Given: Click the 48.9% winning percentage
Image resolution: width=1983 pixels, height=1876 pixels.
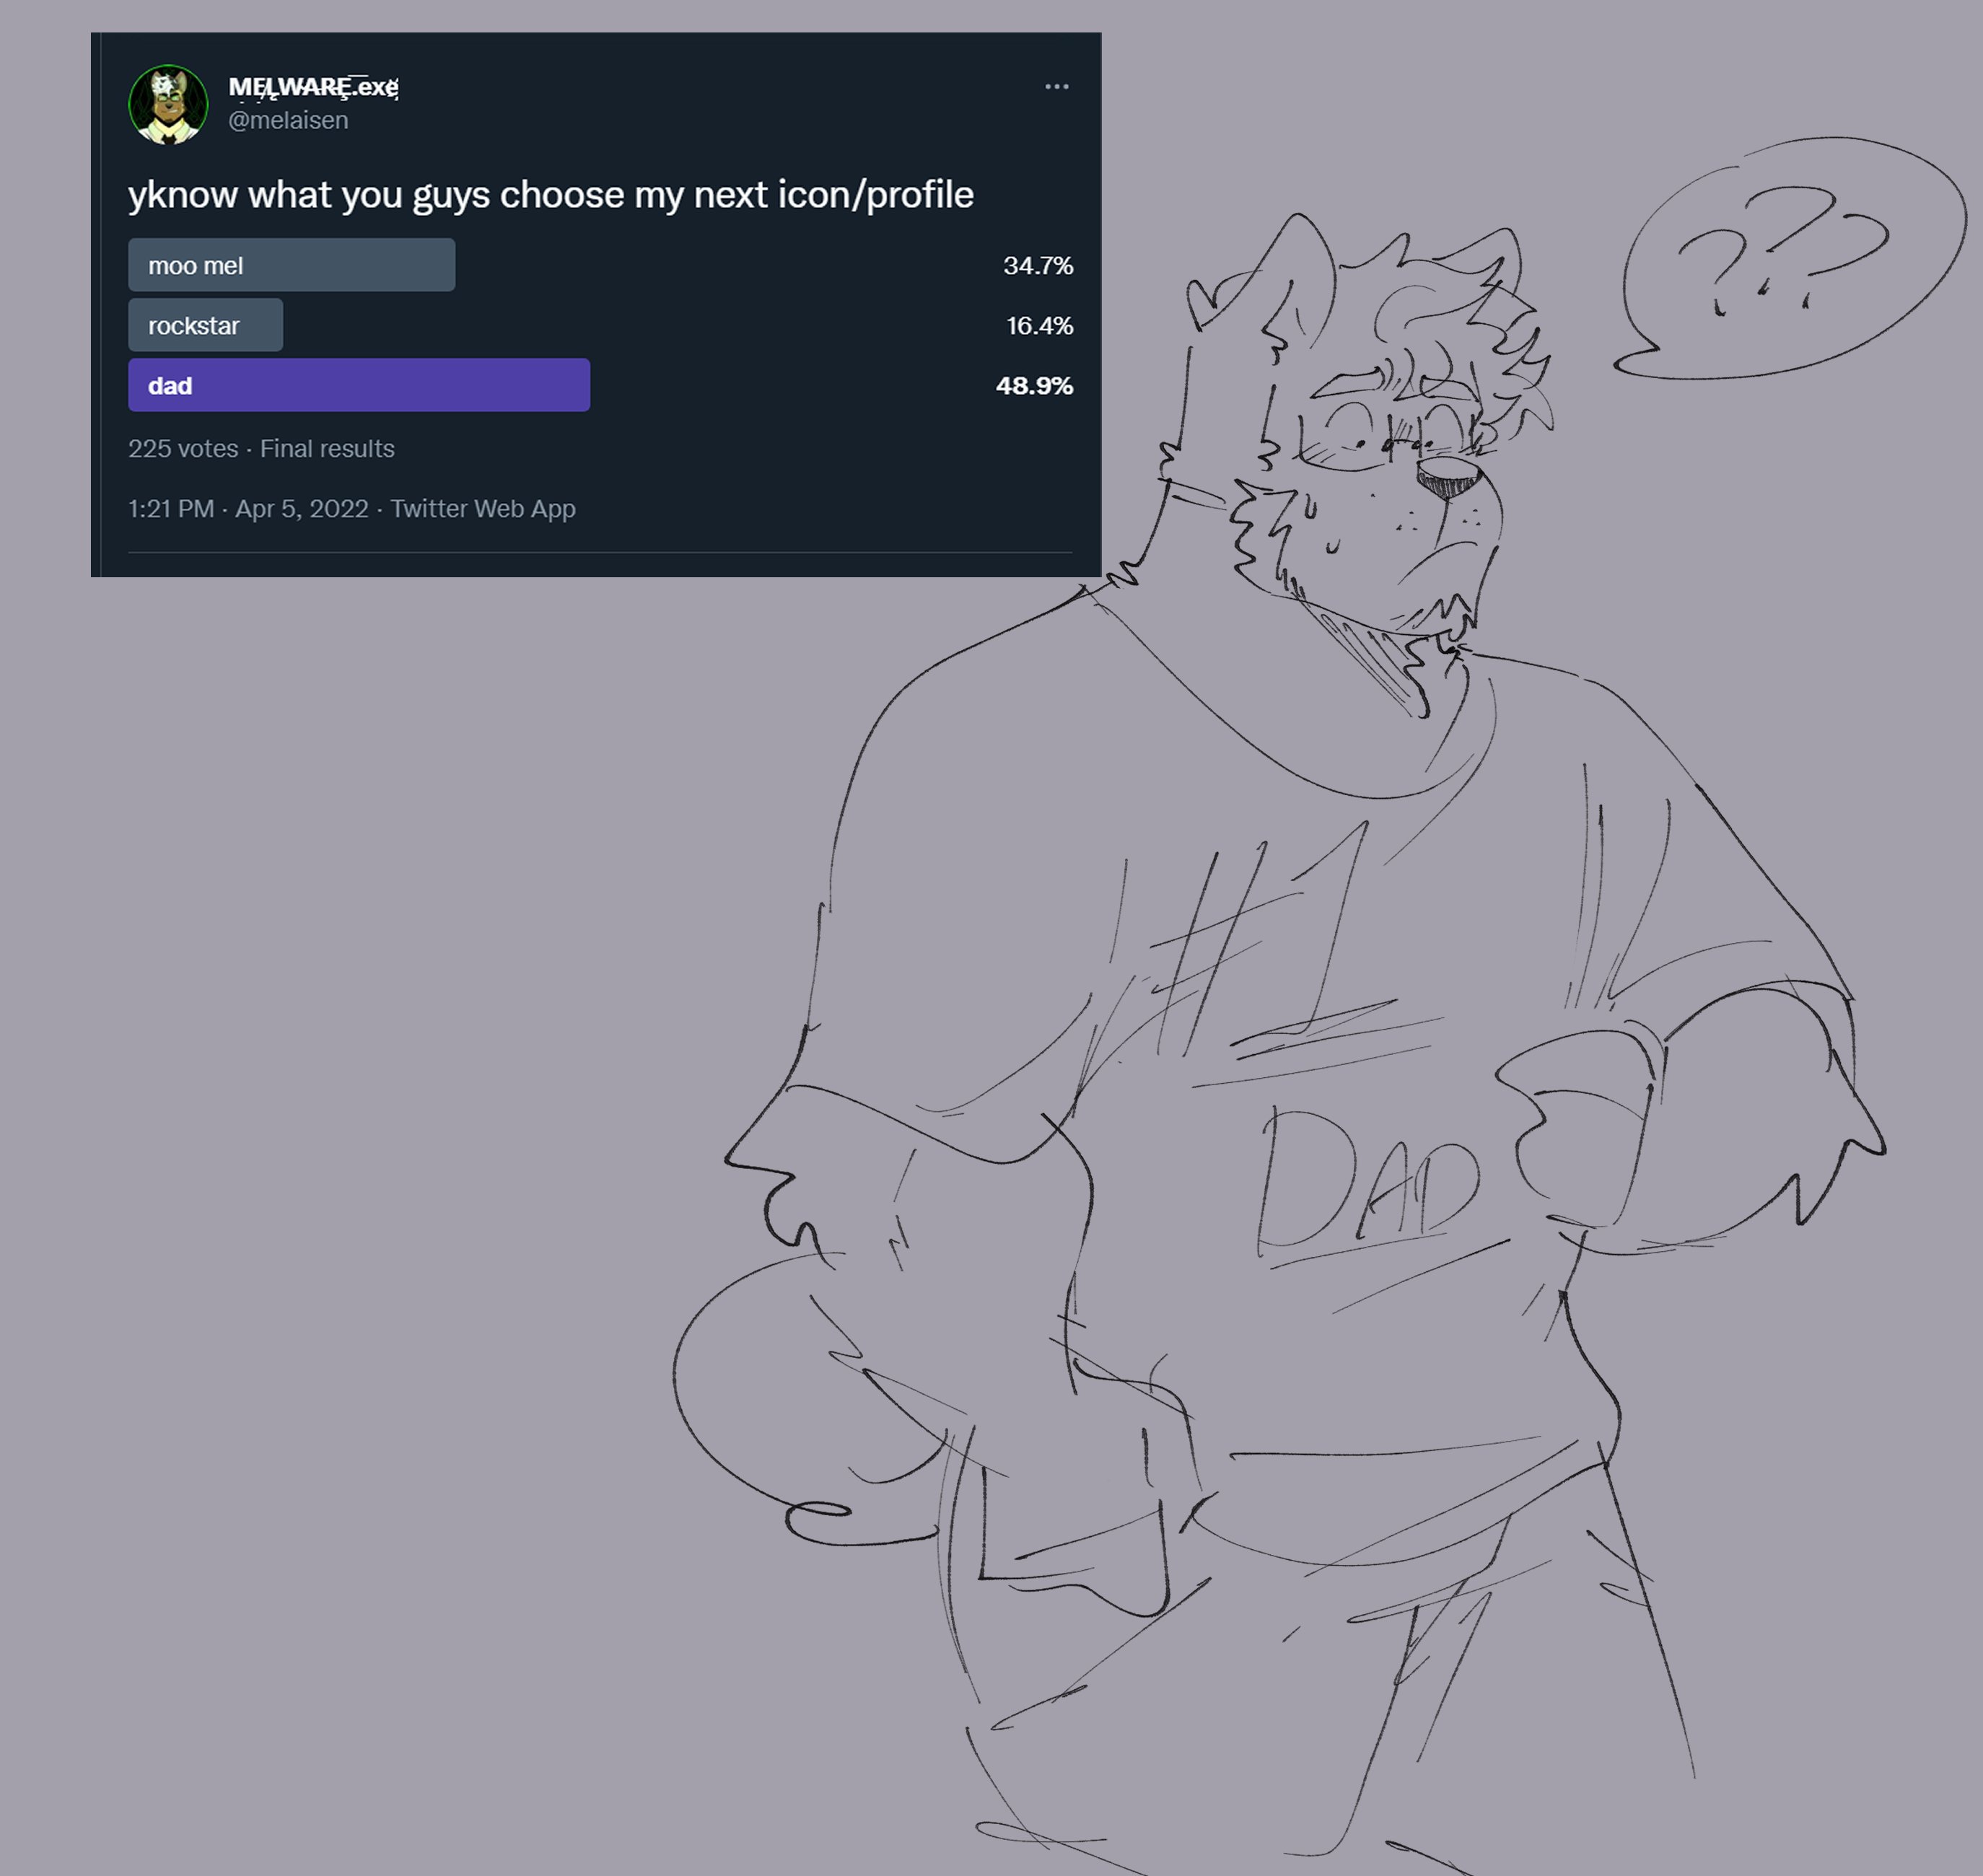Looking at the screenshot, I should pyautogui.click(x=1034, y=386).
